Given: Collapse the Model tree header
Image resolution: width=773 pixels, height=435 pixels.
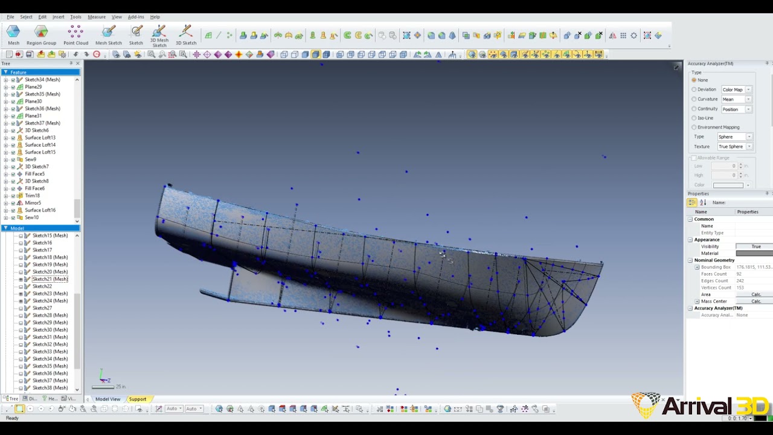Looking at the screenshot, I should [x=5, y=228].
